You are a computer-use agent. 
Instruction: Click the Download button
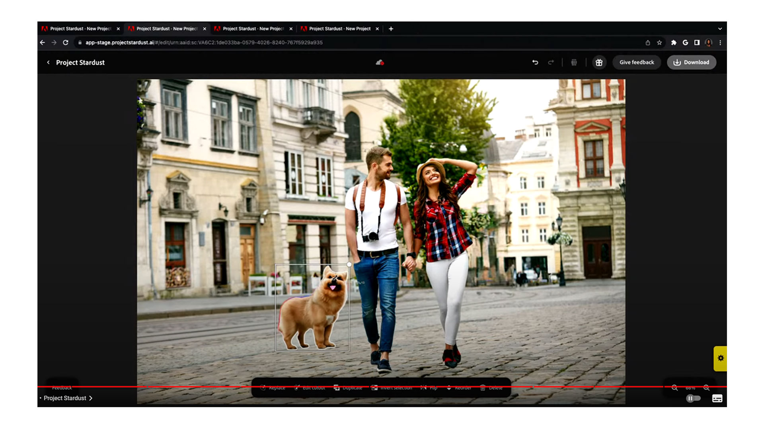(691, 62)
